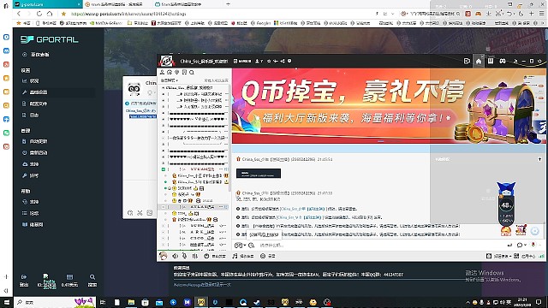Open the emoji face icon beside chat input

coord(238,246)
